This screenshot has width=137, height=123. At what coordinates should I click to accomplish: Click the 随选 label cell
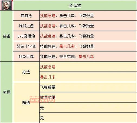[x=26, y=102]
